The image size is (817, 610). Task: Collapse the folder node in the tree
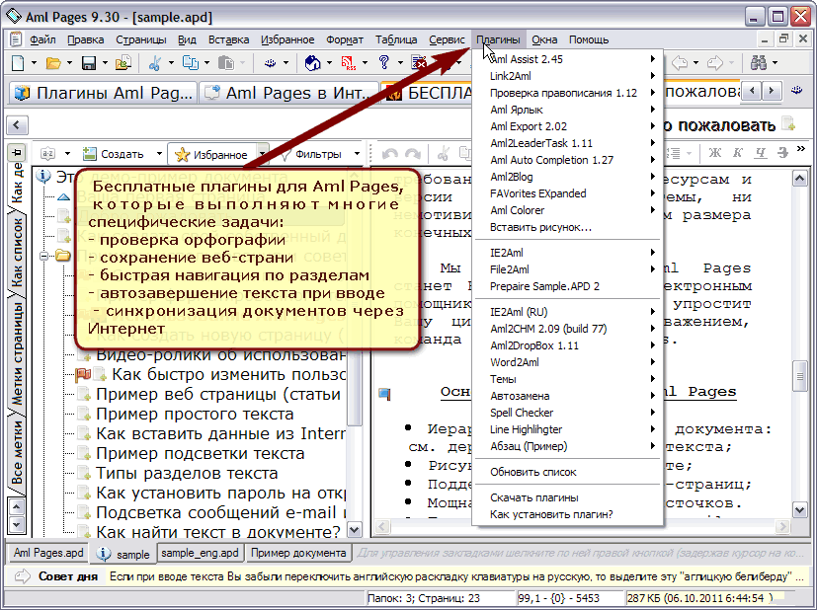[x=44, y=256]
